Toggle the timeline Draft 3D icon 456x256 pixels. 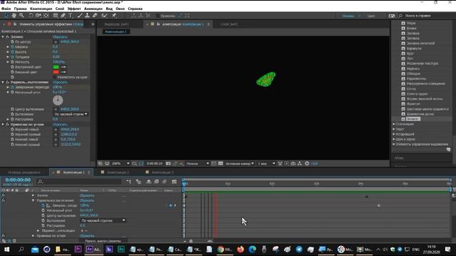(138, 182)
